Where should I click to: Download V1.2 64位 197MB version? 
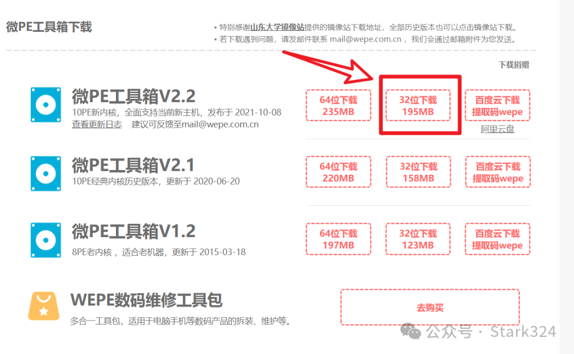pyautogui.click(x=338, y=239)
